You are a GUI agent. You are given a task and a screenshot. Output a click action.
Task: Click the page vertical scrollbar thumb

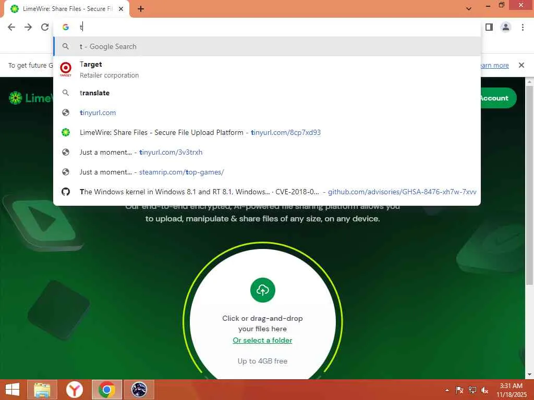[530, 185]
